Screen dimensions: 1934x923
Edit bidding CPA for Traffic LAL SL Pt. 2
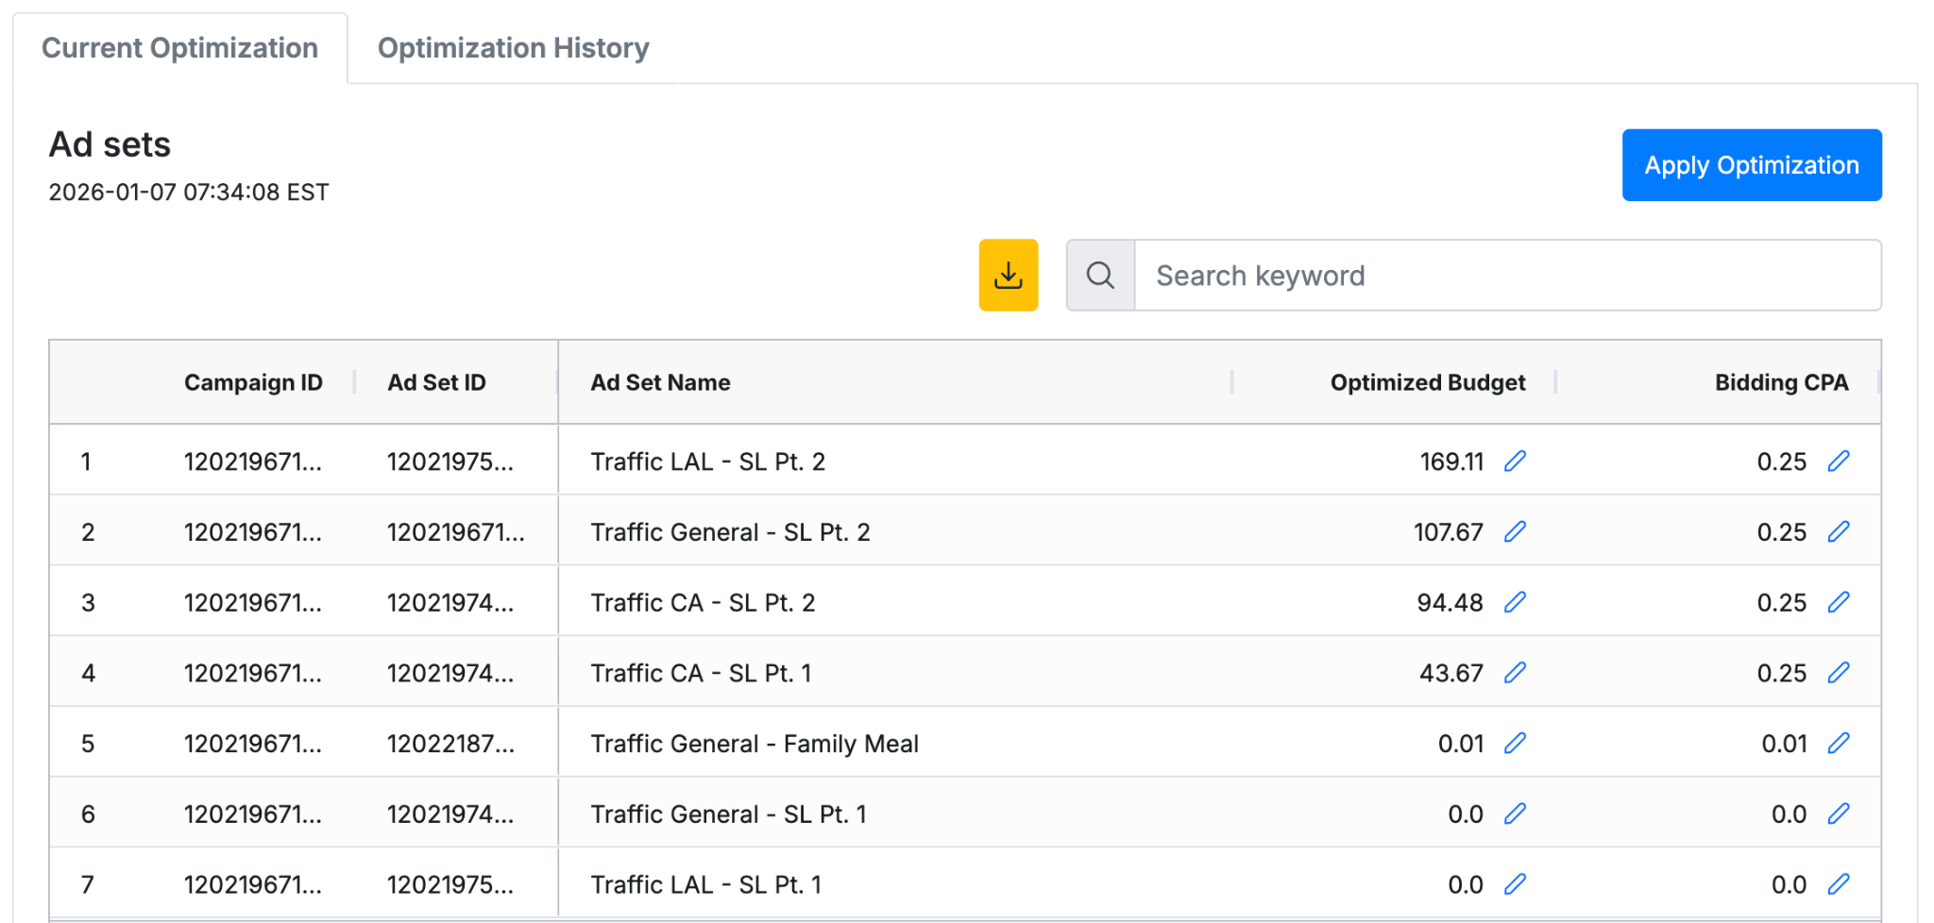coord(1838,461)
